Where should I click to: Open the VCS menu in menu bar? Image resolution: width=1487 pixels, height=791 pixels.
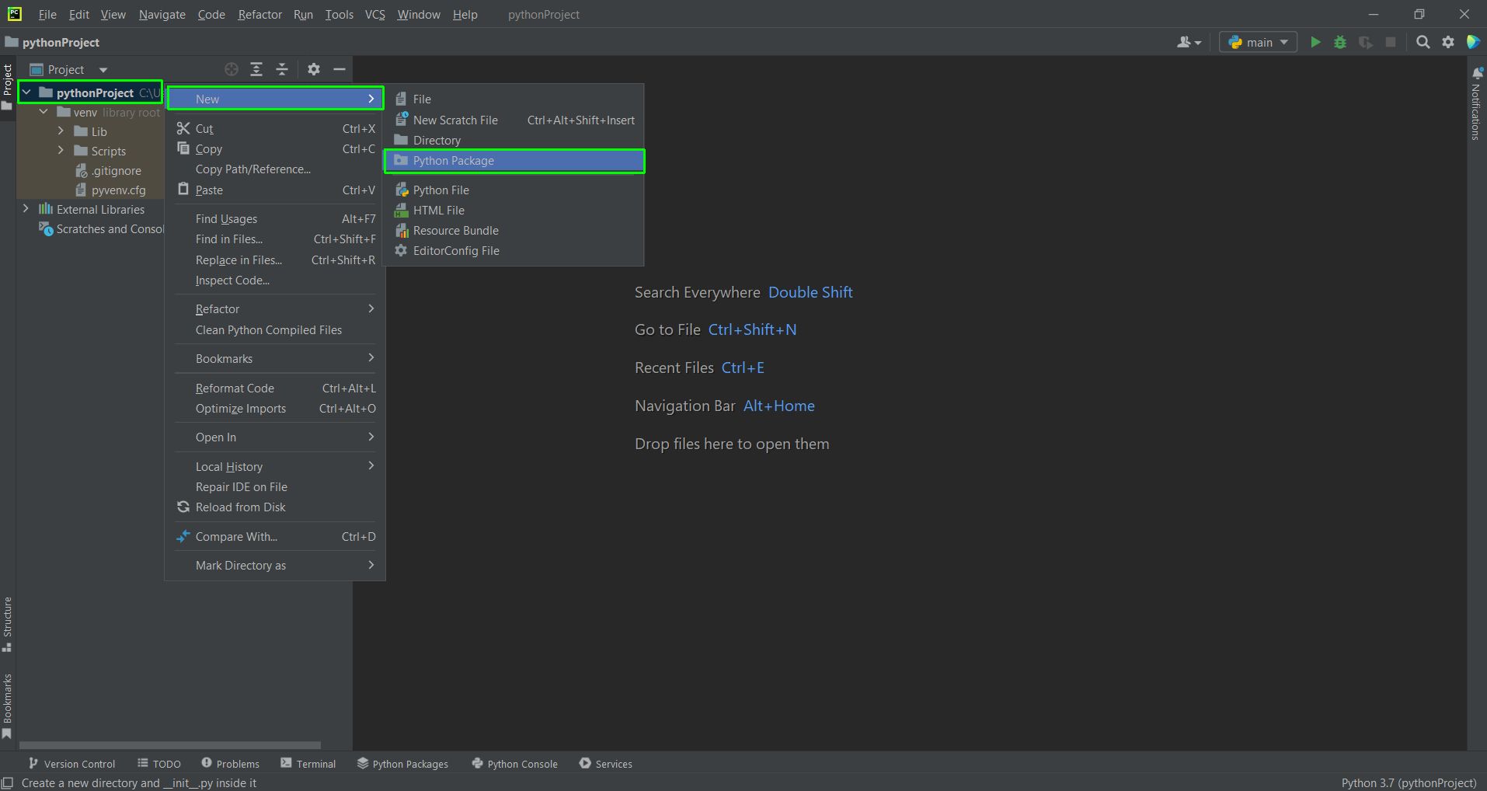pos(375,15)
